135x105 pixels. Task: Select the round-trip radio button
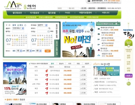[18, 25]
